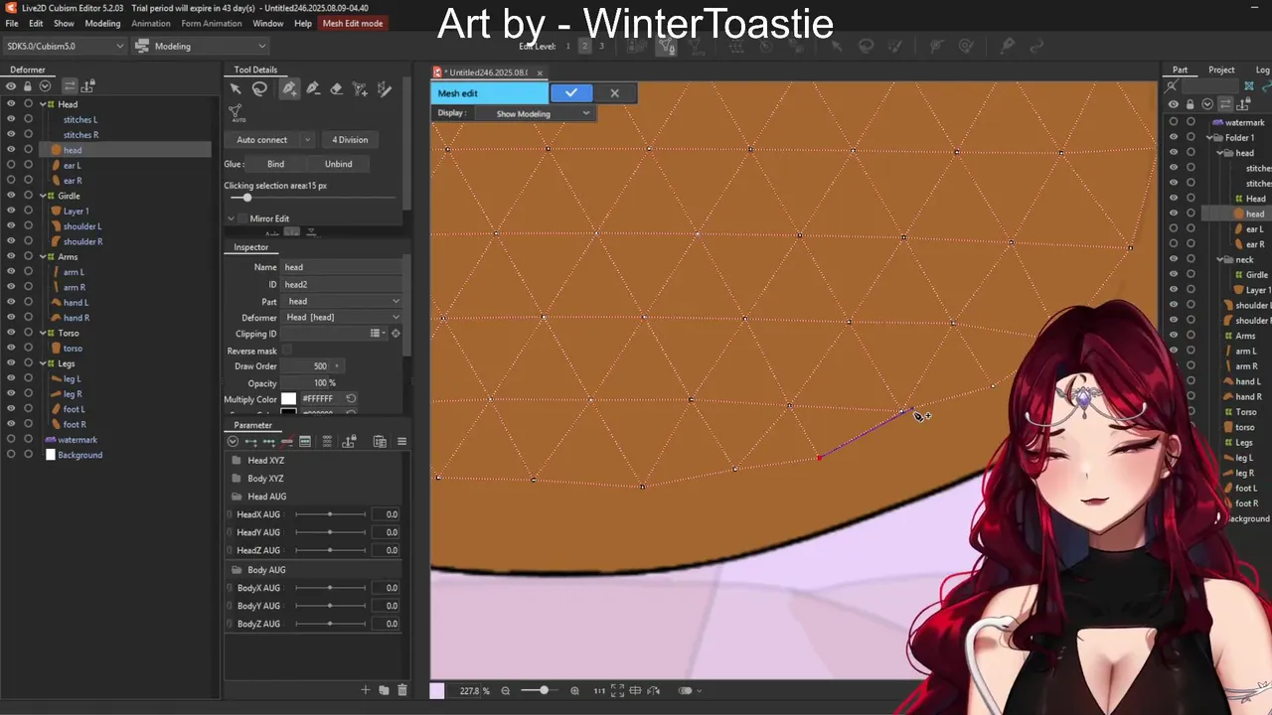Select the add vertex pen tool
Screen dimensions: 1272x715
click(x=289, y=89)
